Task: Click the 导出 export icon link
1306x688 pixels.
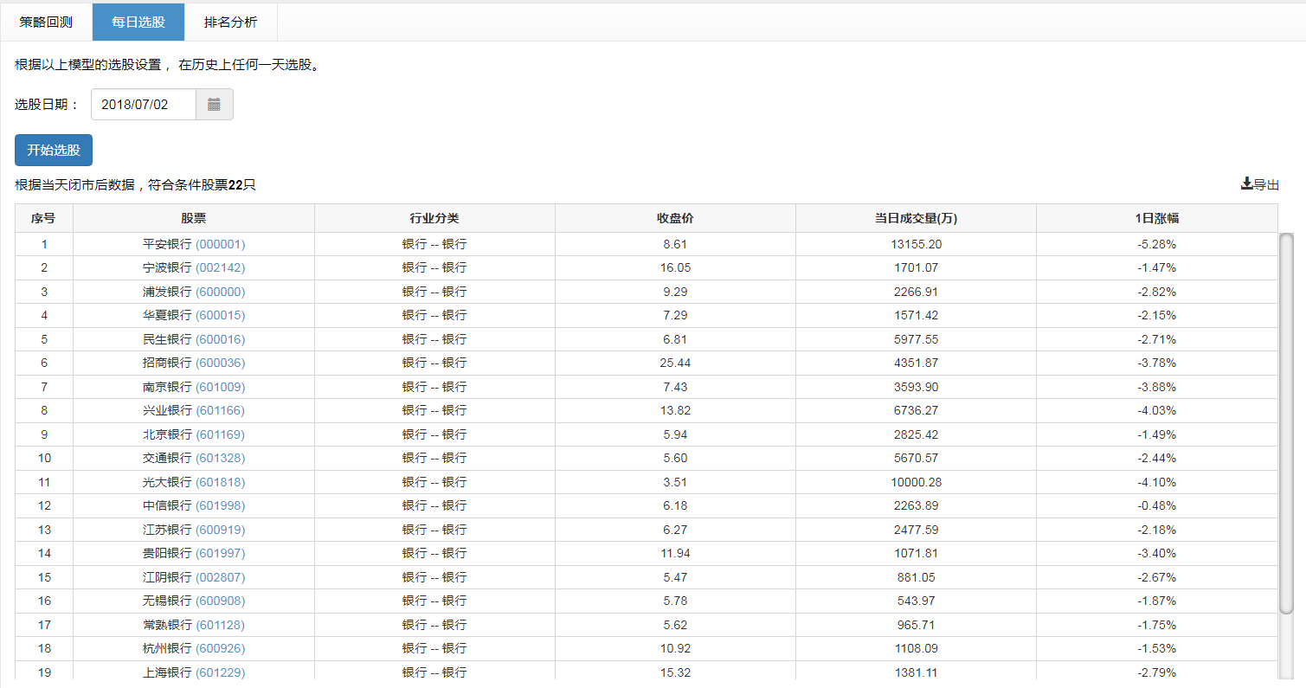Action: pos(1260,184)
